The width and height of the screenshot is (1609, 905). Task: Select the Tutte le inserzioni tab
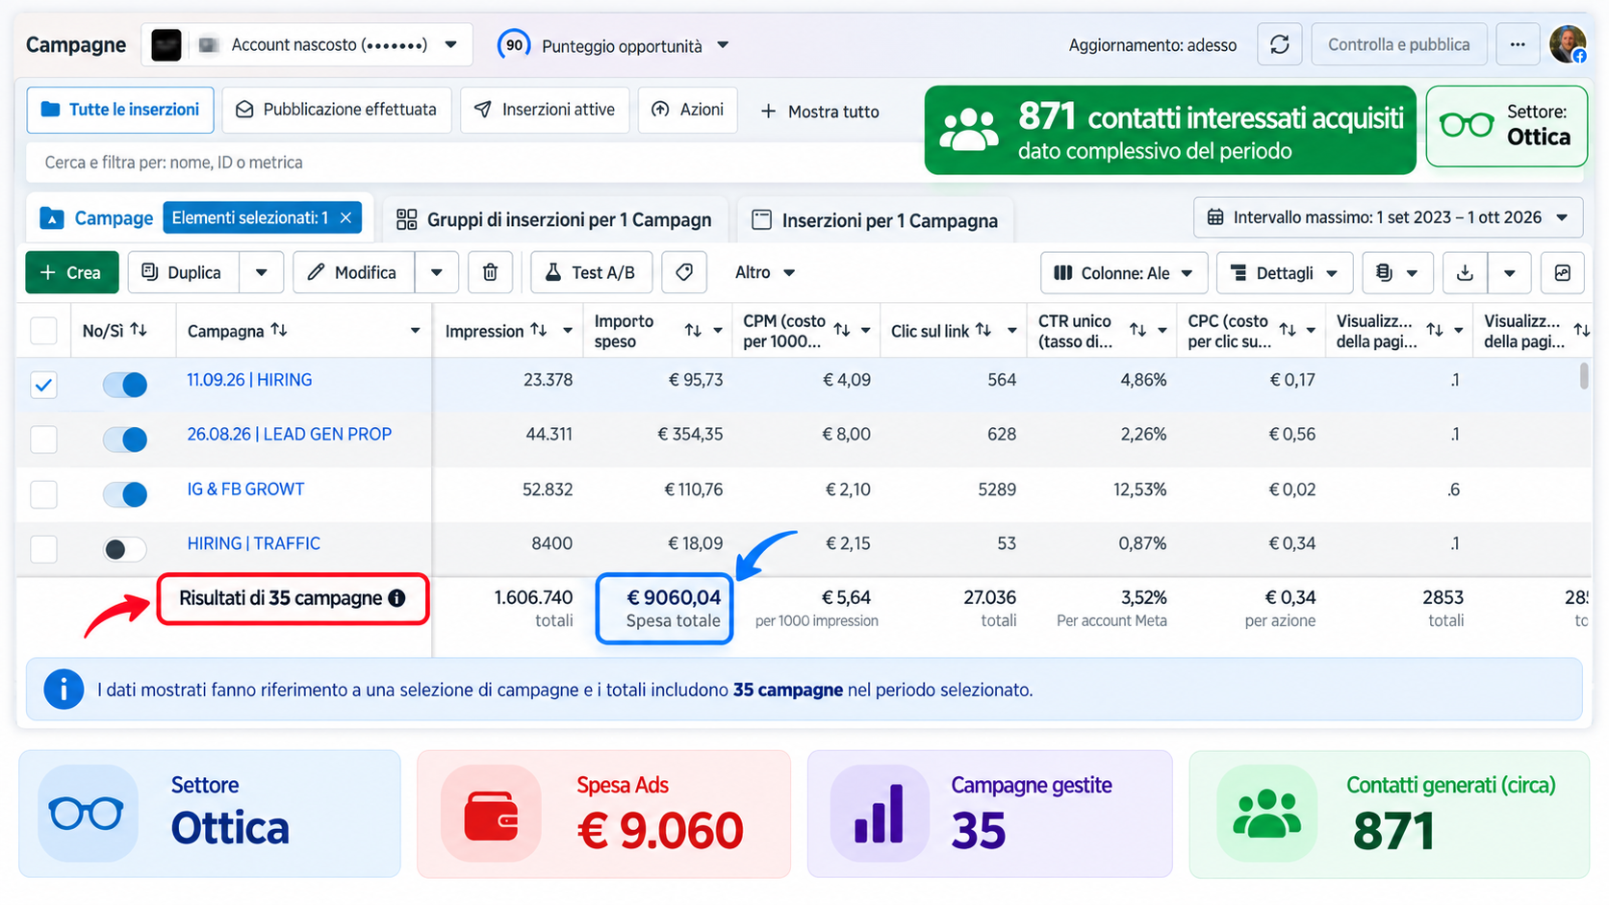(120, 110)
